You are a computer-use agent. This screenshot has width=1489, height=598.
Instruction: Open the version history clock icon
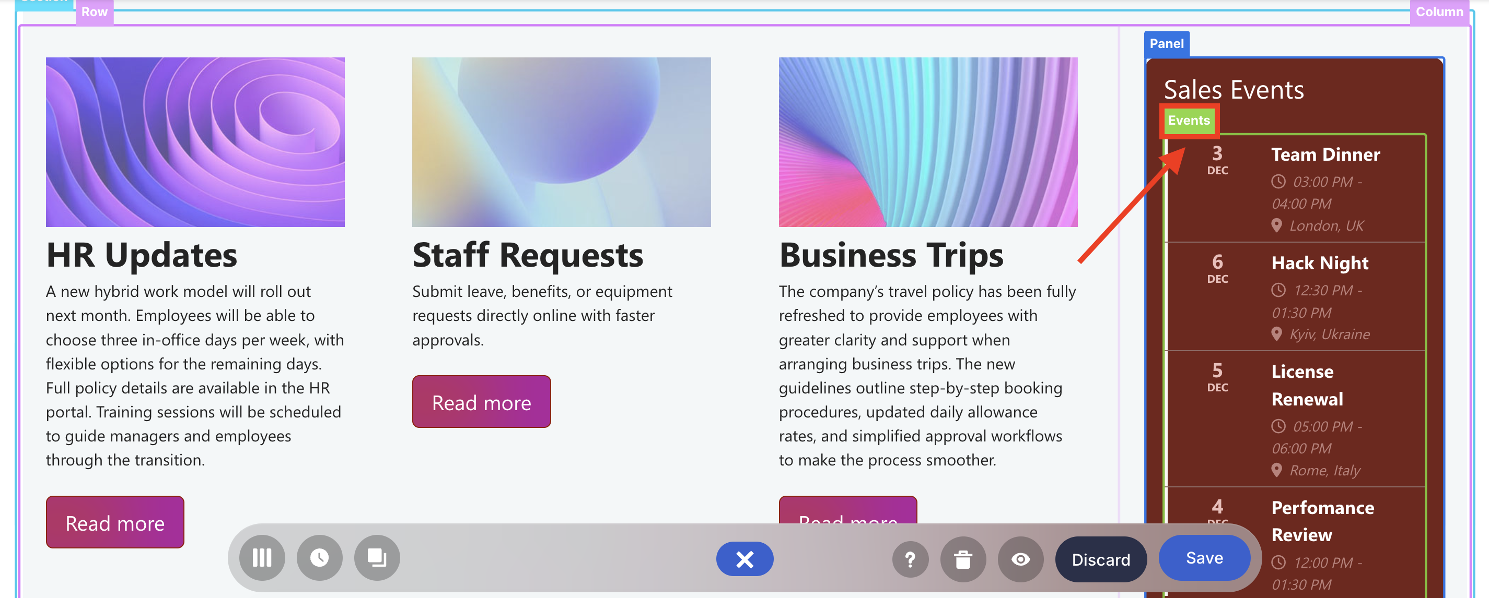click(x=319, y=558)
